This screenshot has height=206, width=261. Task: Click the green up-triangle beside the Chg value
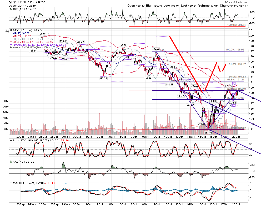tap(247, 6)
